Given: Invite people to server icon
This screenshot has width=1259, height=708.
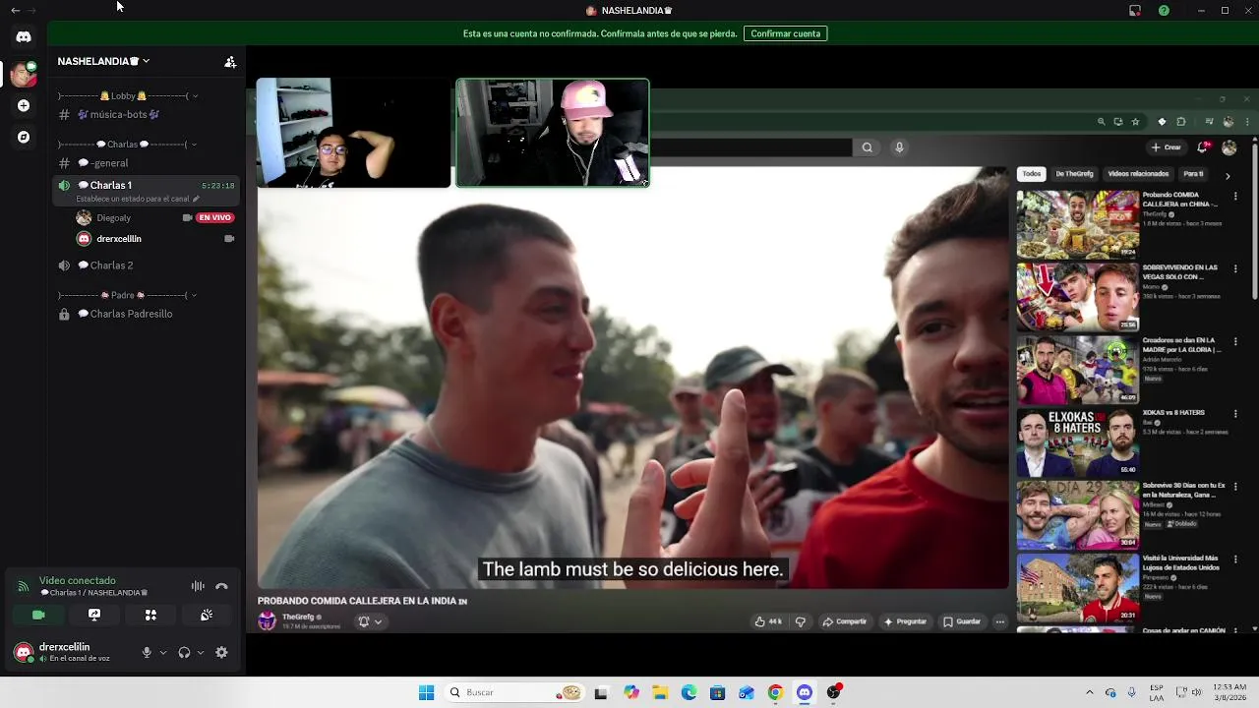Looking at the screenshot, I should 230,61.
